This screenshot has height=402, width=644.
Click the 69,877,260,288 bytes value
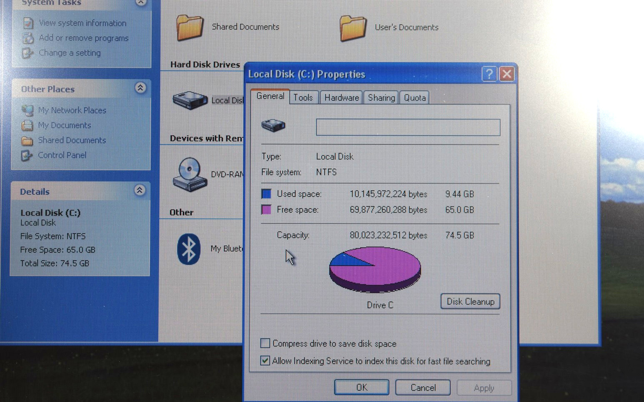point(388,210)
